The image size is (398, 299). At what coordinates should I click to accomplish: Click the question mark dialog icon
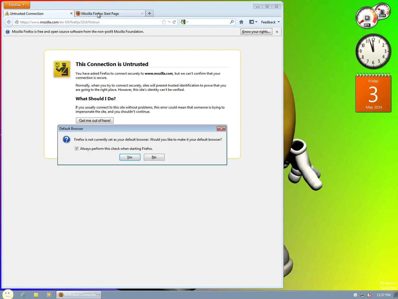(67, 140)
